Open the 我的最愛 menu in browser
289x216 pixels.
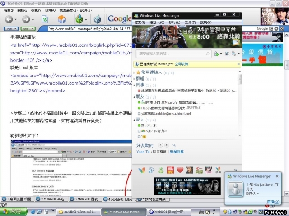[68, 10]
